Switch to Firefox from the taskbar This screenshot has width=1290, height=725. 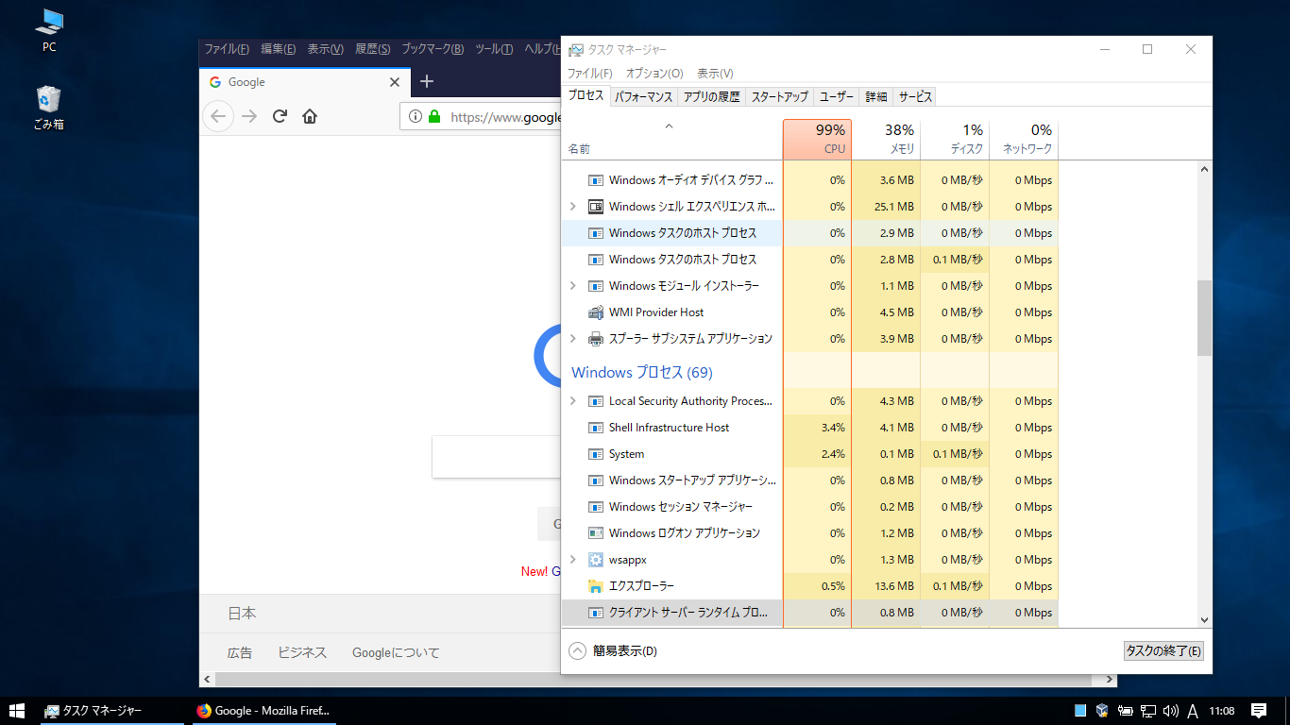coord(264,711)
